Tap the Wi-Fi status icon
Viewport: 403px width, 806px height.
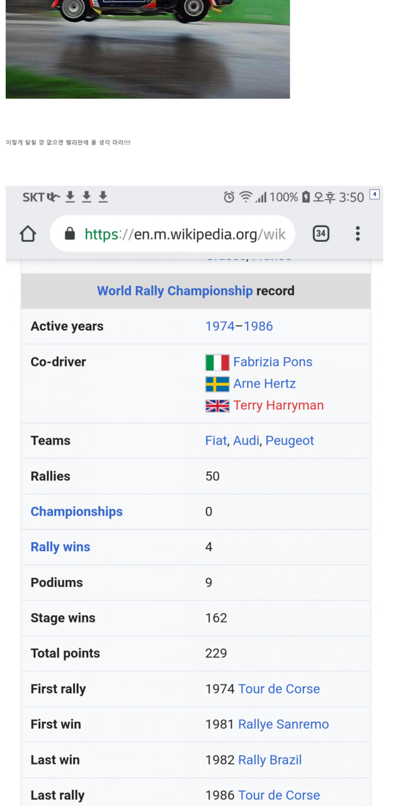pyautogui.click(x=245, y=197)
